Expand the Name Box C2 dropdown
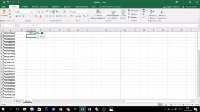This screenshot has height=112, width=200. point(14,26)
